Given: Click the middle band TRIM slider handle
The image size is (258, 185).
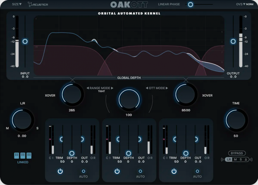Looking at the screenshot, I should point(118,139).
